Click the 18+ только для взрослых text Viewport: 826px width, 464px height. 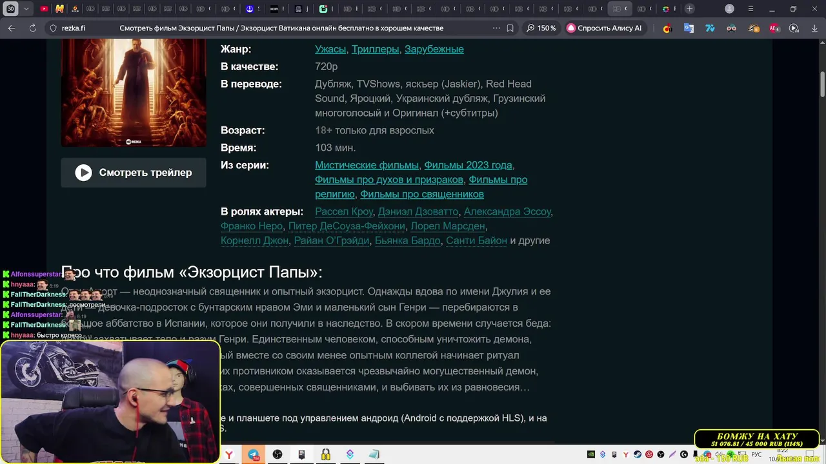[x=374, y=130]
